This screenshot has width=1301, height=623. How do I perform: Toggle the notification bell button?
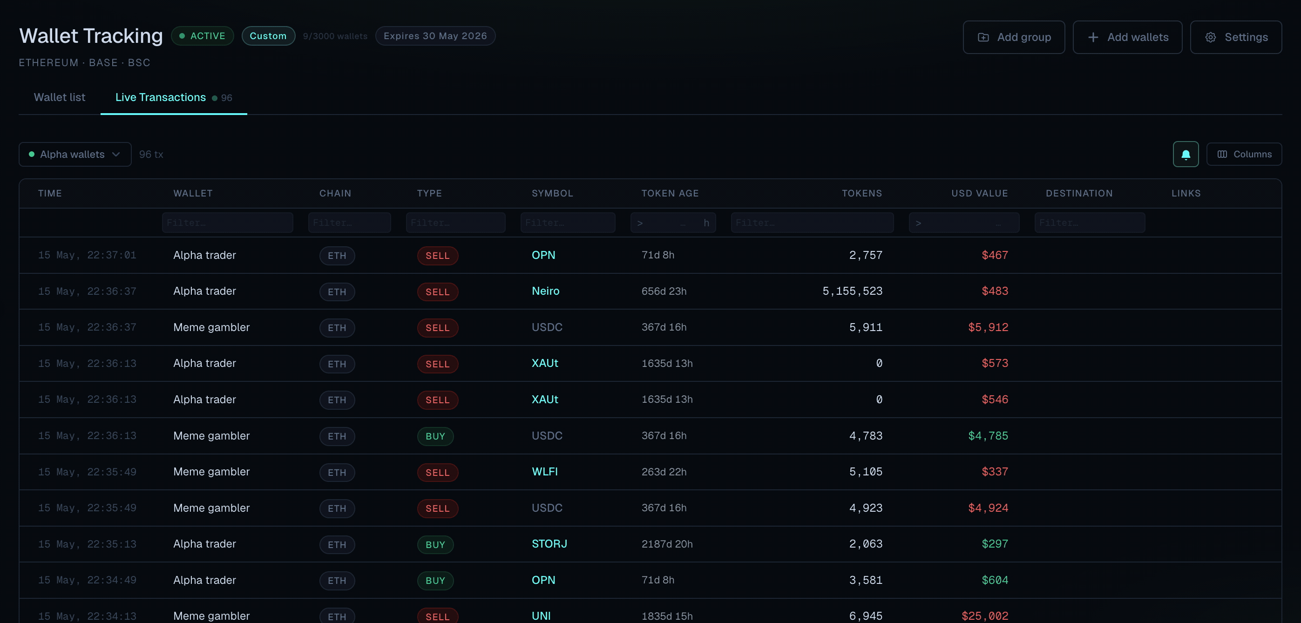coord(1186,154)
